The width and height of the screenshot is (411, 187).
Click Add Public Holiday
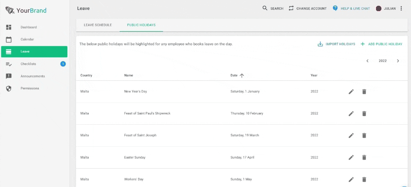(x=381, y=44)
